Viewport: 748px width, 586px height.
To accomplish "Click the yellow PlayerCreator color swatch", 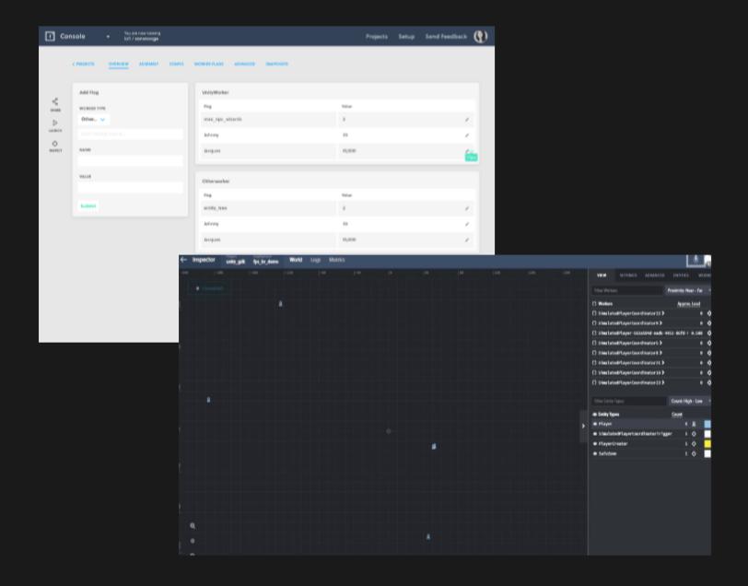I will coord(707,444).
